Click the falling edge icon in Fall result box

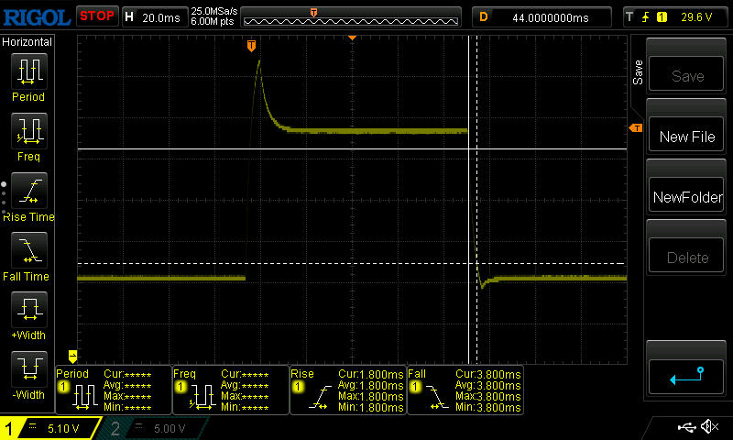tap(437, 398)
